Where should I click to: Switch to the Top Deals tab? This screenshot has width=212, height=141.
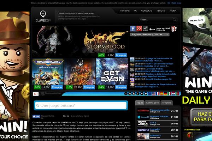(166, 103)
